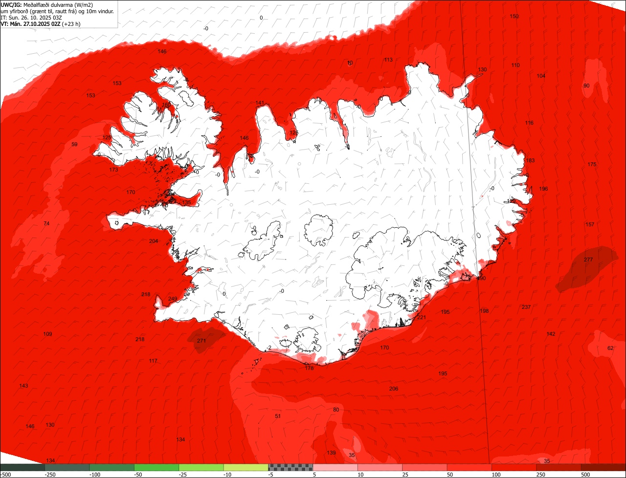The width and height of the screenshot is (626, 478).
Task: Click the legend label '250'
Action: coord(540,475)
